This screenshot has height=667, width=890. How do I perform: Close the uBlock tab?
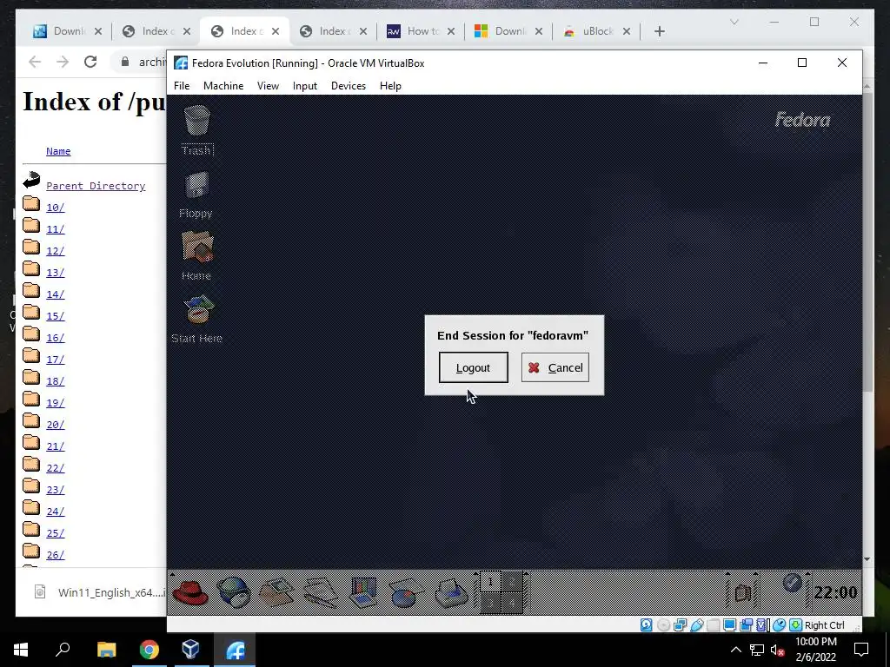626,31
